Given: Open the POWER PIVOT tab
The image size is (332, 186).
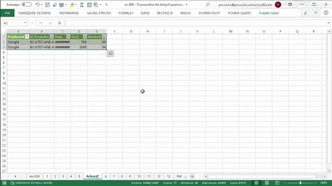Looking at the screenshot, I should (210, 13).
